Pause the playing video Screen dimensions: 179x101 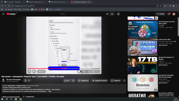coord(29,72)
